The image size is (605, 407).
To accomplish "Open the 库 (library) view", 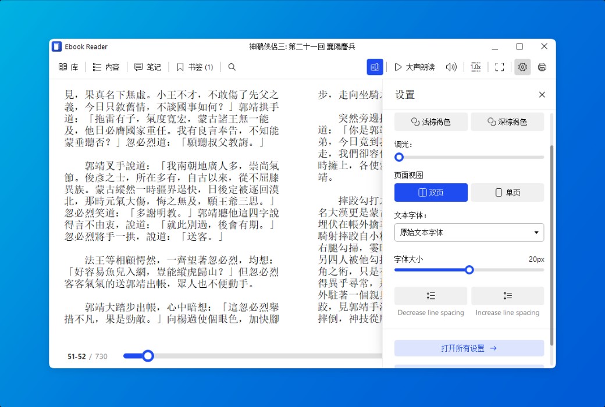I will click(x=68, y=67).
